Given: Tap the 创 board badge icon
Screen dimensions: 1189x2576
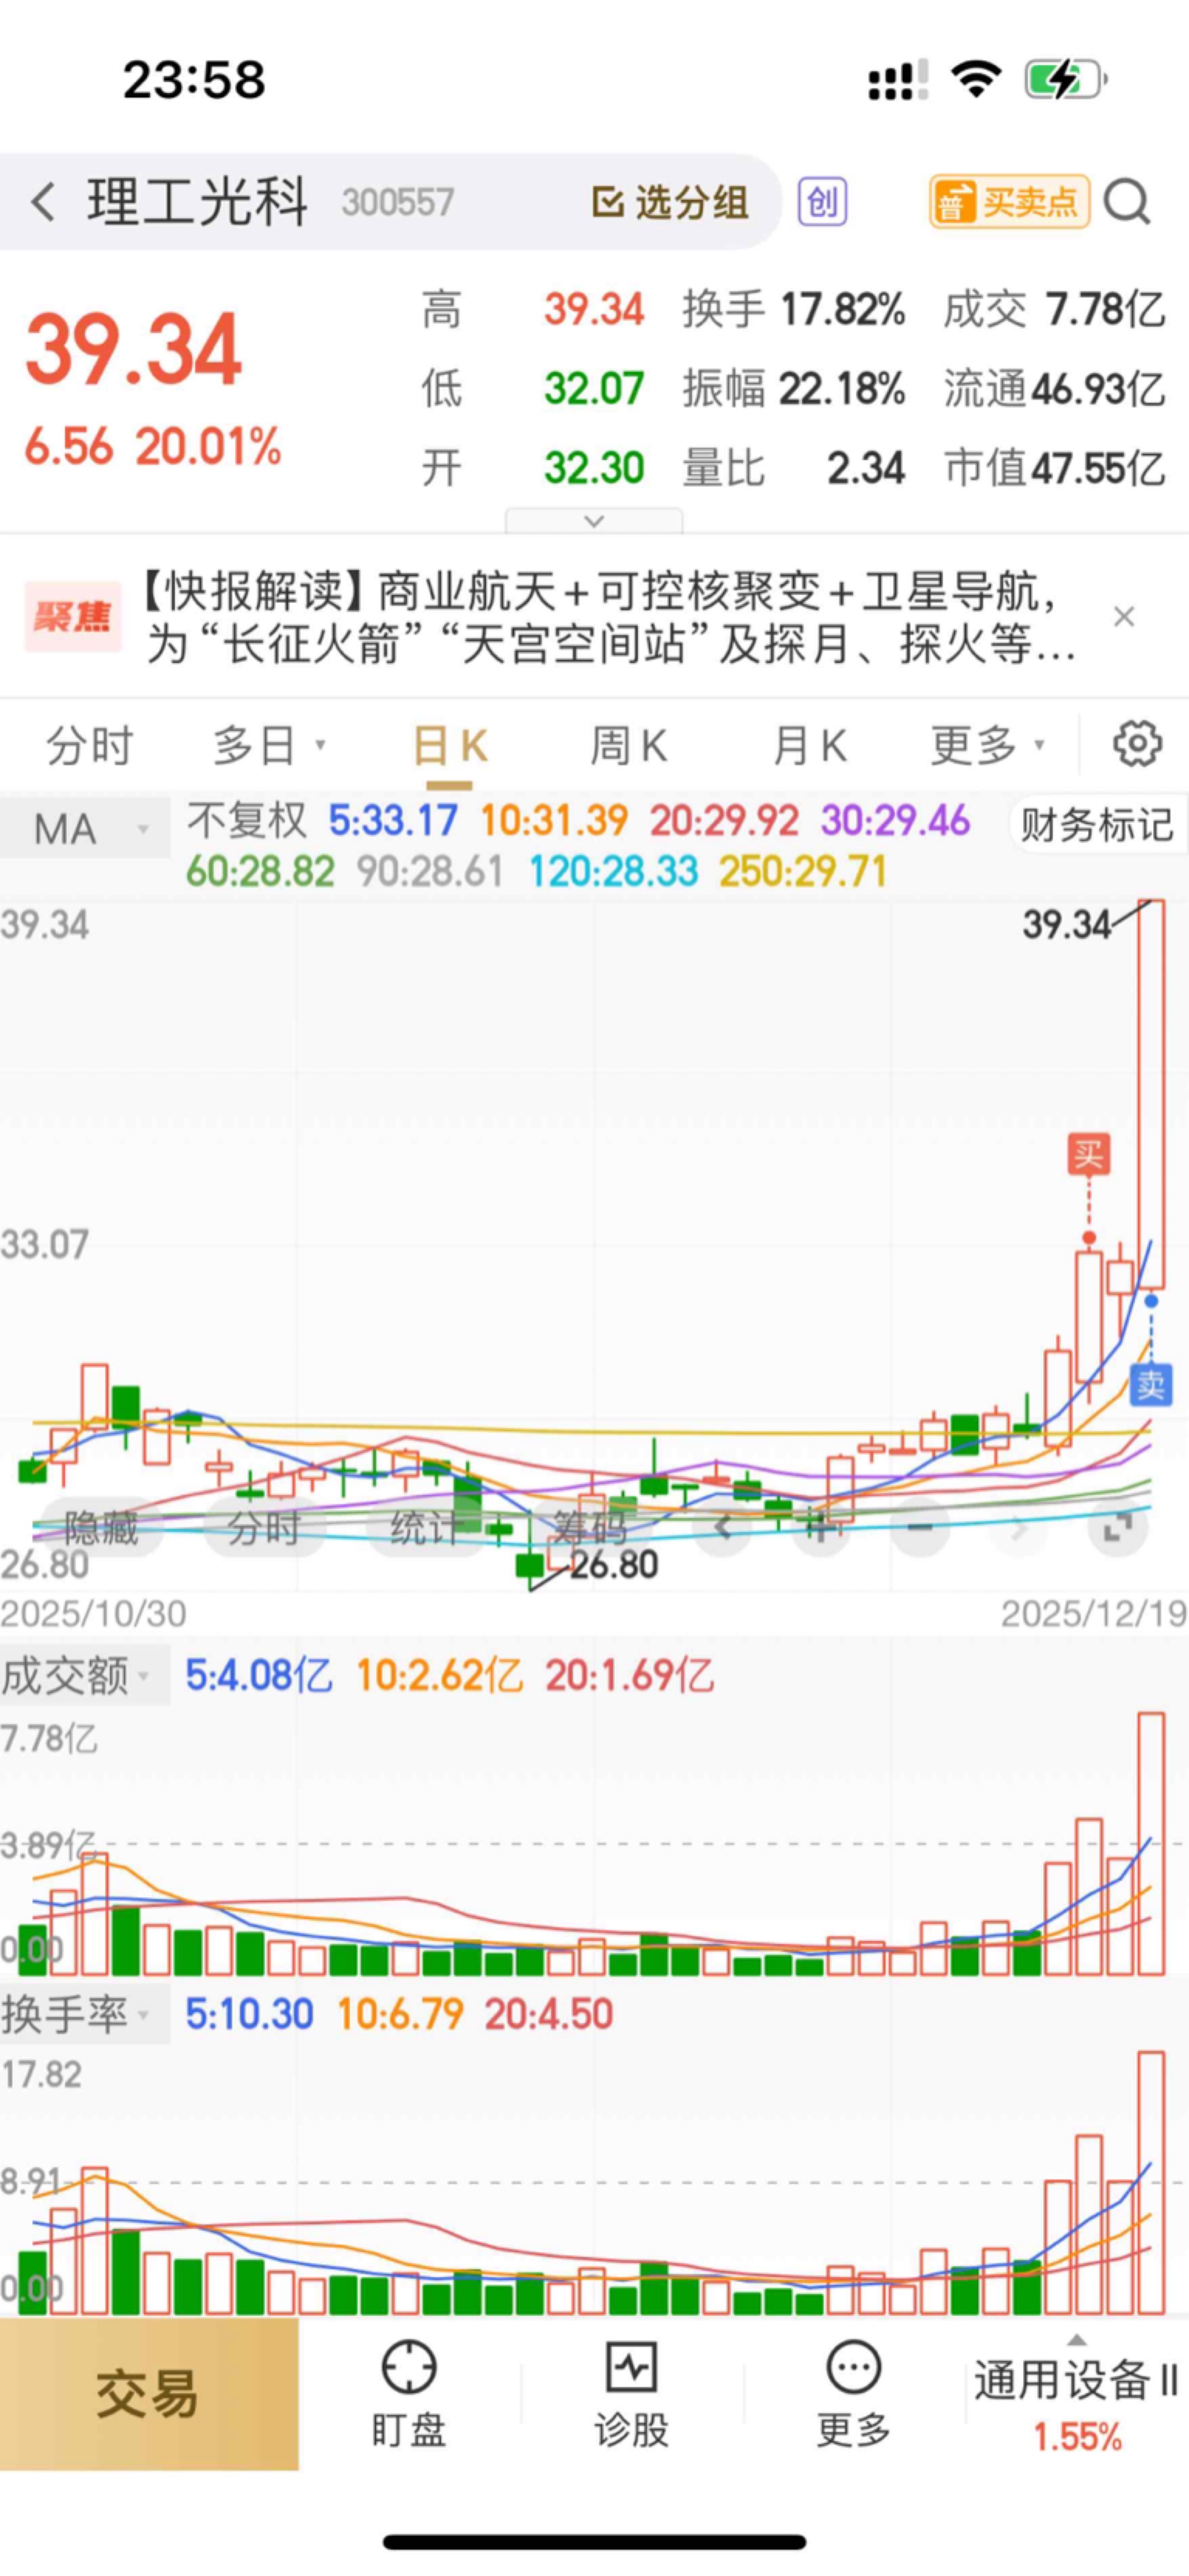Looking at the screenshot, I should 822,203.
